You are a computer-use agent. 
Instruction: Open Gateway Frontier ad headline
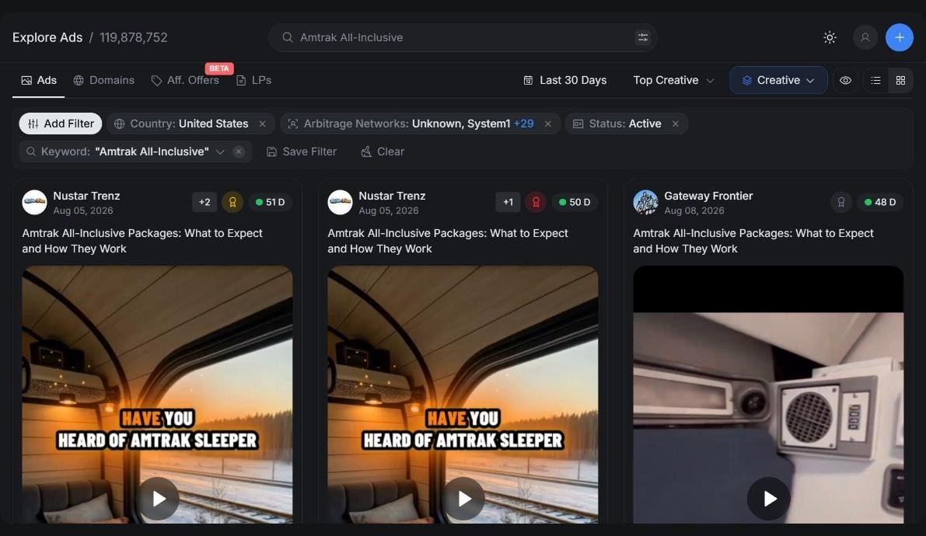coord(753,241)
